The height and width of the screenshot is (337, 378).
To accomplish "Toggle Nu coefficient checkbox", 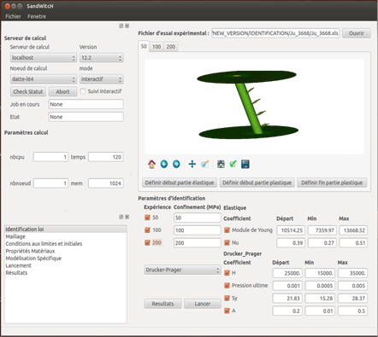I will (227, 242).
